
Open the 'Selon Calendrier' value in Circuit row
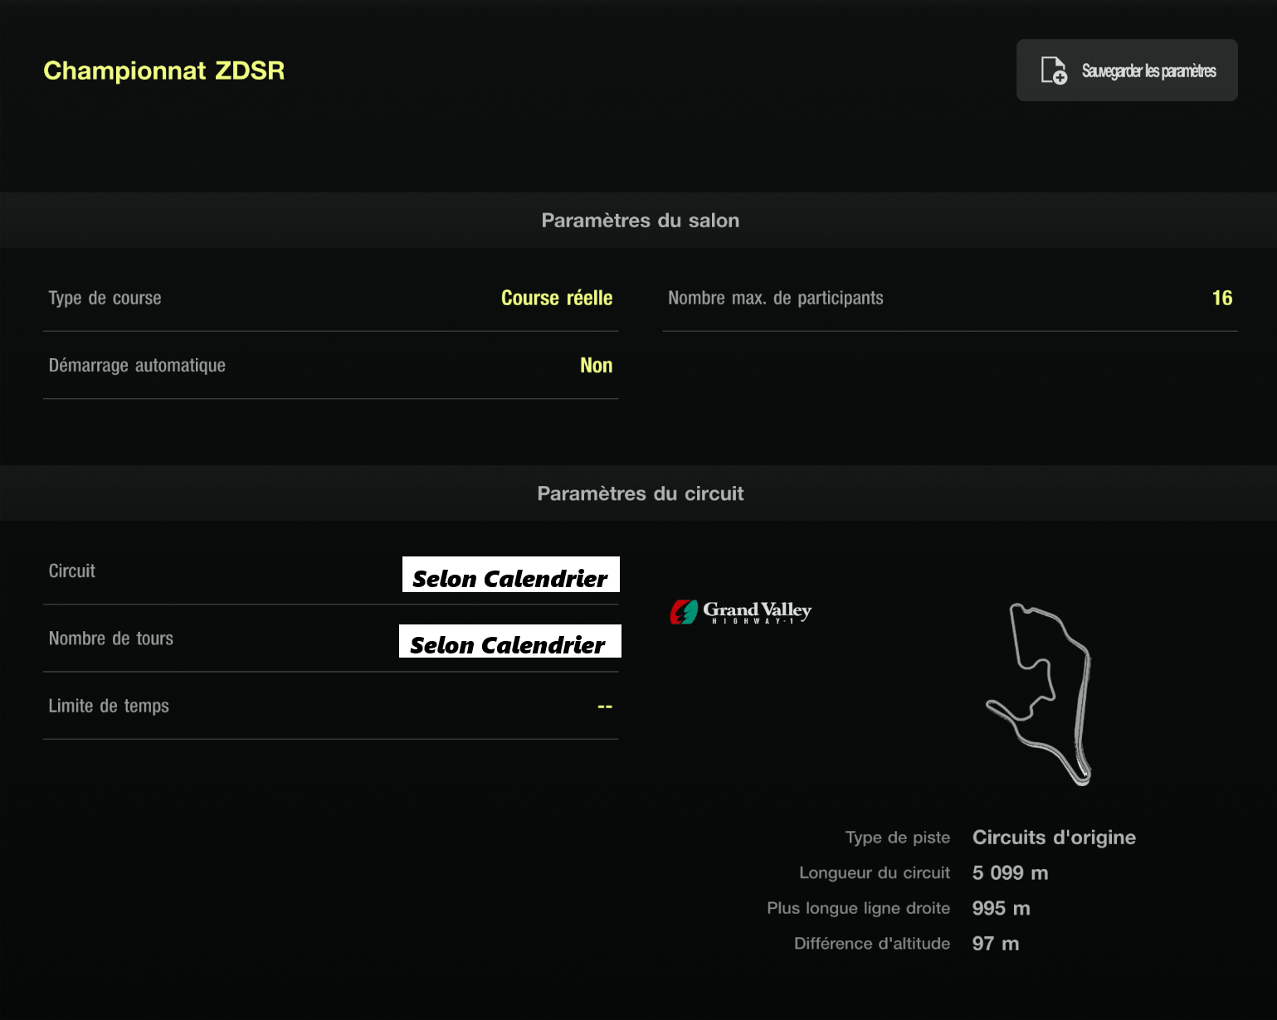pos(510,576)
